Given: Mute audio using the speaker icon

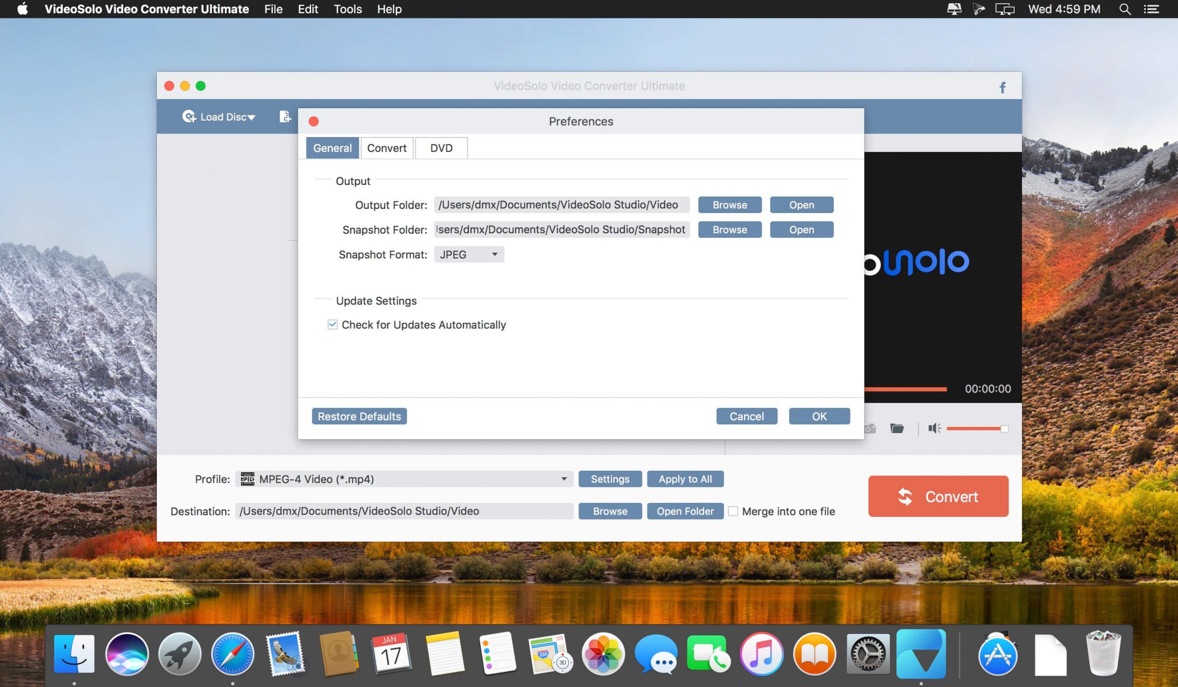Looking at the screenshot, I should click(934, 428).
